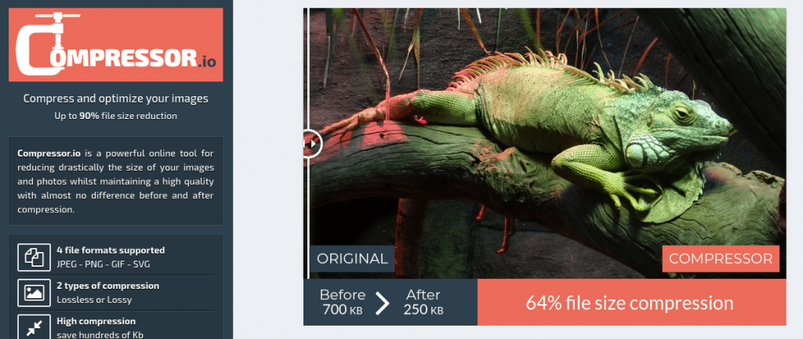Click the Compressor.io logo banner

click(x=116, y=45)
